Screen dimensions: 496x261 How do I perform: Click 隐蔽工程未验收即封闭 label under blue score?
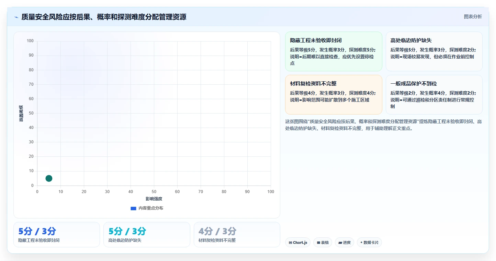(39, 240)
